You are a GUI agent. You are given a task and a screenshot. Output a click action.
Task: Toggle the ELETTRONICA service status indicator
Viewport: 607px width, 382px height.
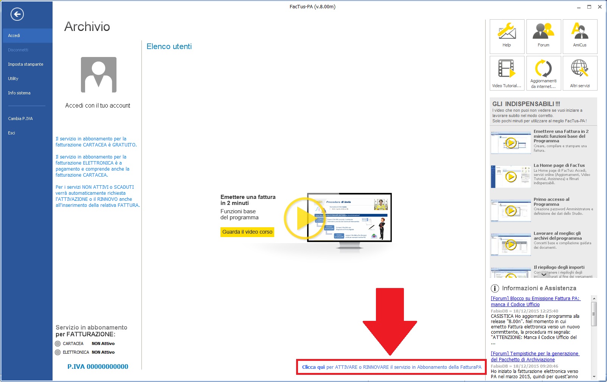(x=58, y=353)
